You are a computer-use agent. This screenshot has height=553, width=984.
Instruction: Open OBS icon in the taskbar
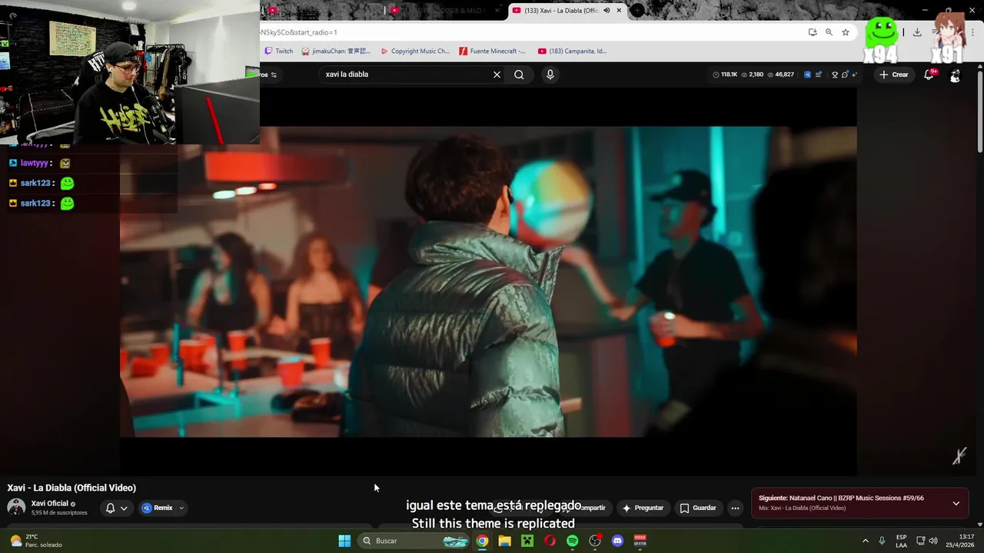tap(595, 541)
